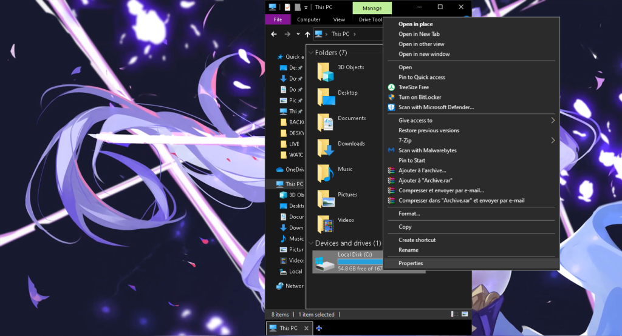Collapse the Folders (7) group
This screenshot has width=622, height=336.
tap(311, 53)
